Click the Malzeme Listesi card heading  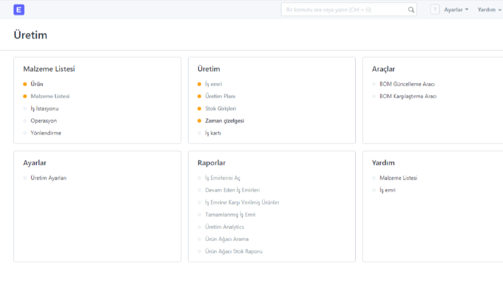point(49,69)
